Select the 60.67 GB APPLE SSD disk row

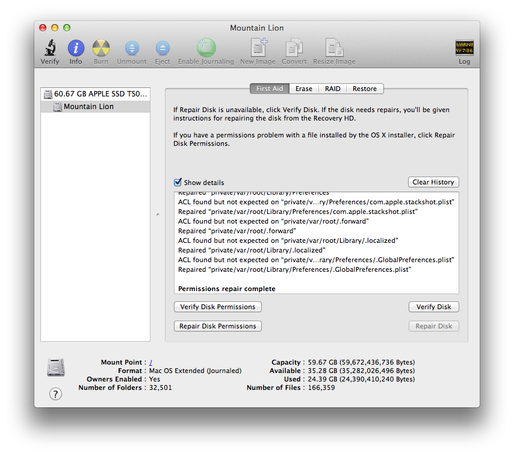click(95, 94)
